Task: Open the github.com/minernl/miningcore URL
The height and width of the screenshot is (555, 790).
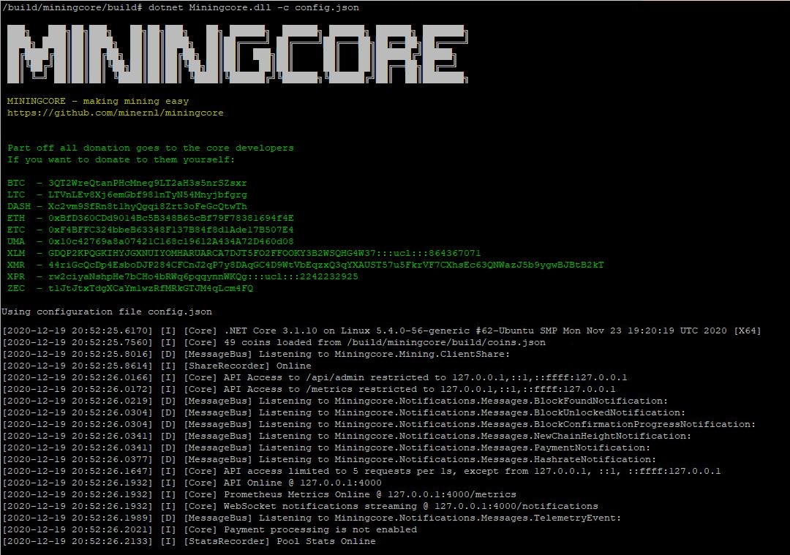Action: (x=116, y=113)
